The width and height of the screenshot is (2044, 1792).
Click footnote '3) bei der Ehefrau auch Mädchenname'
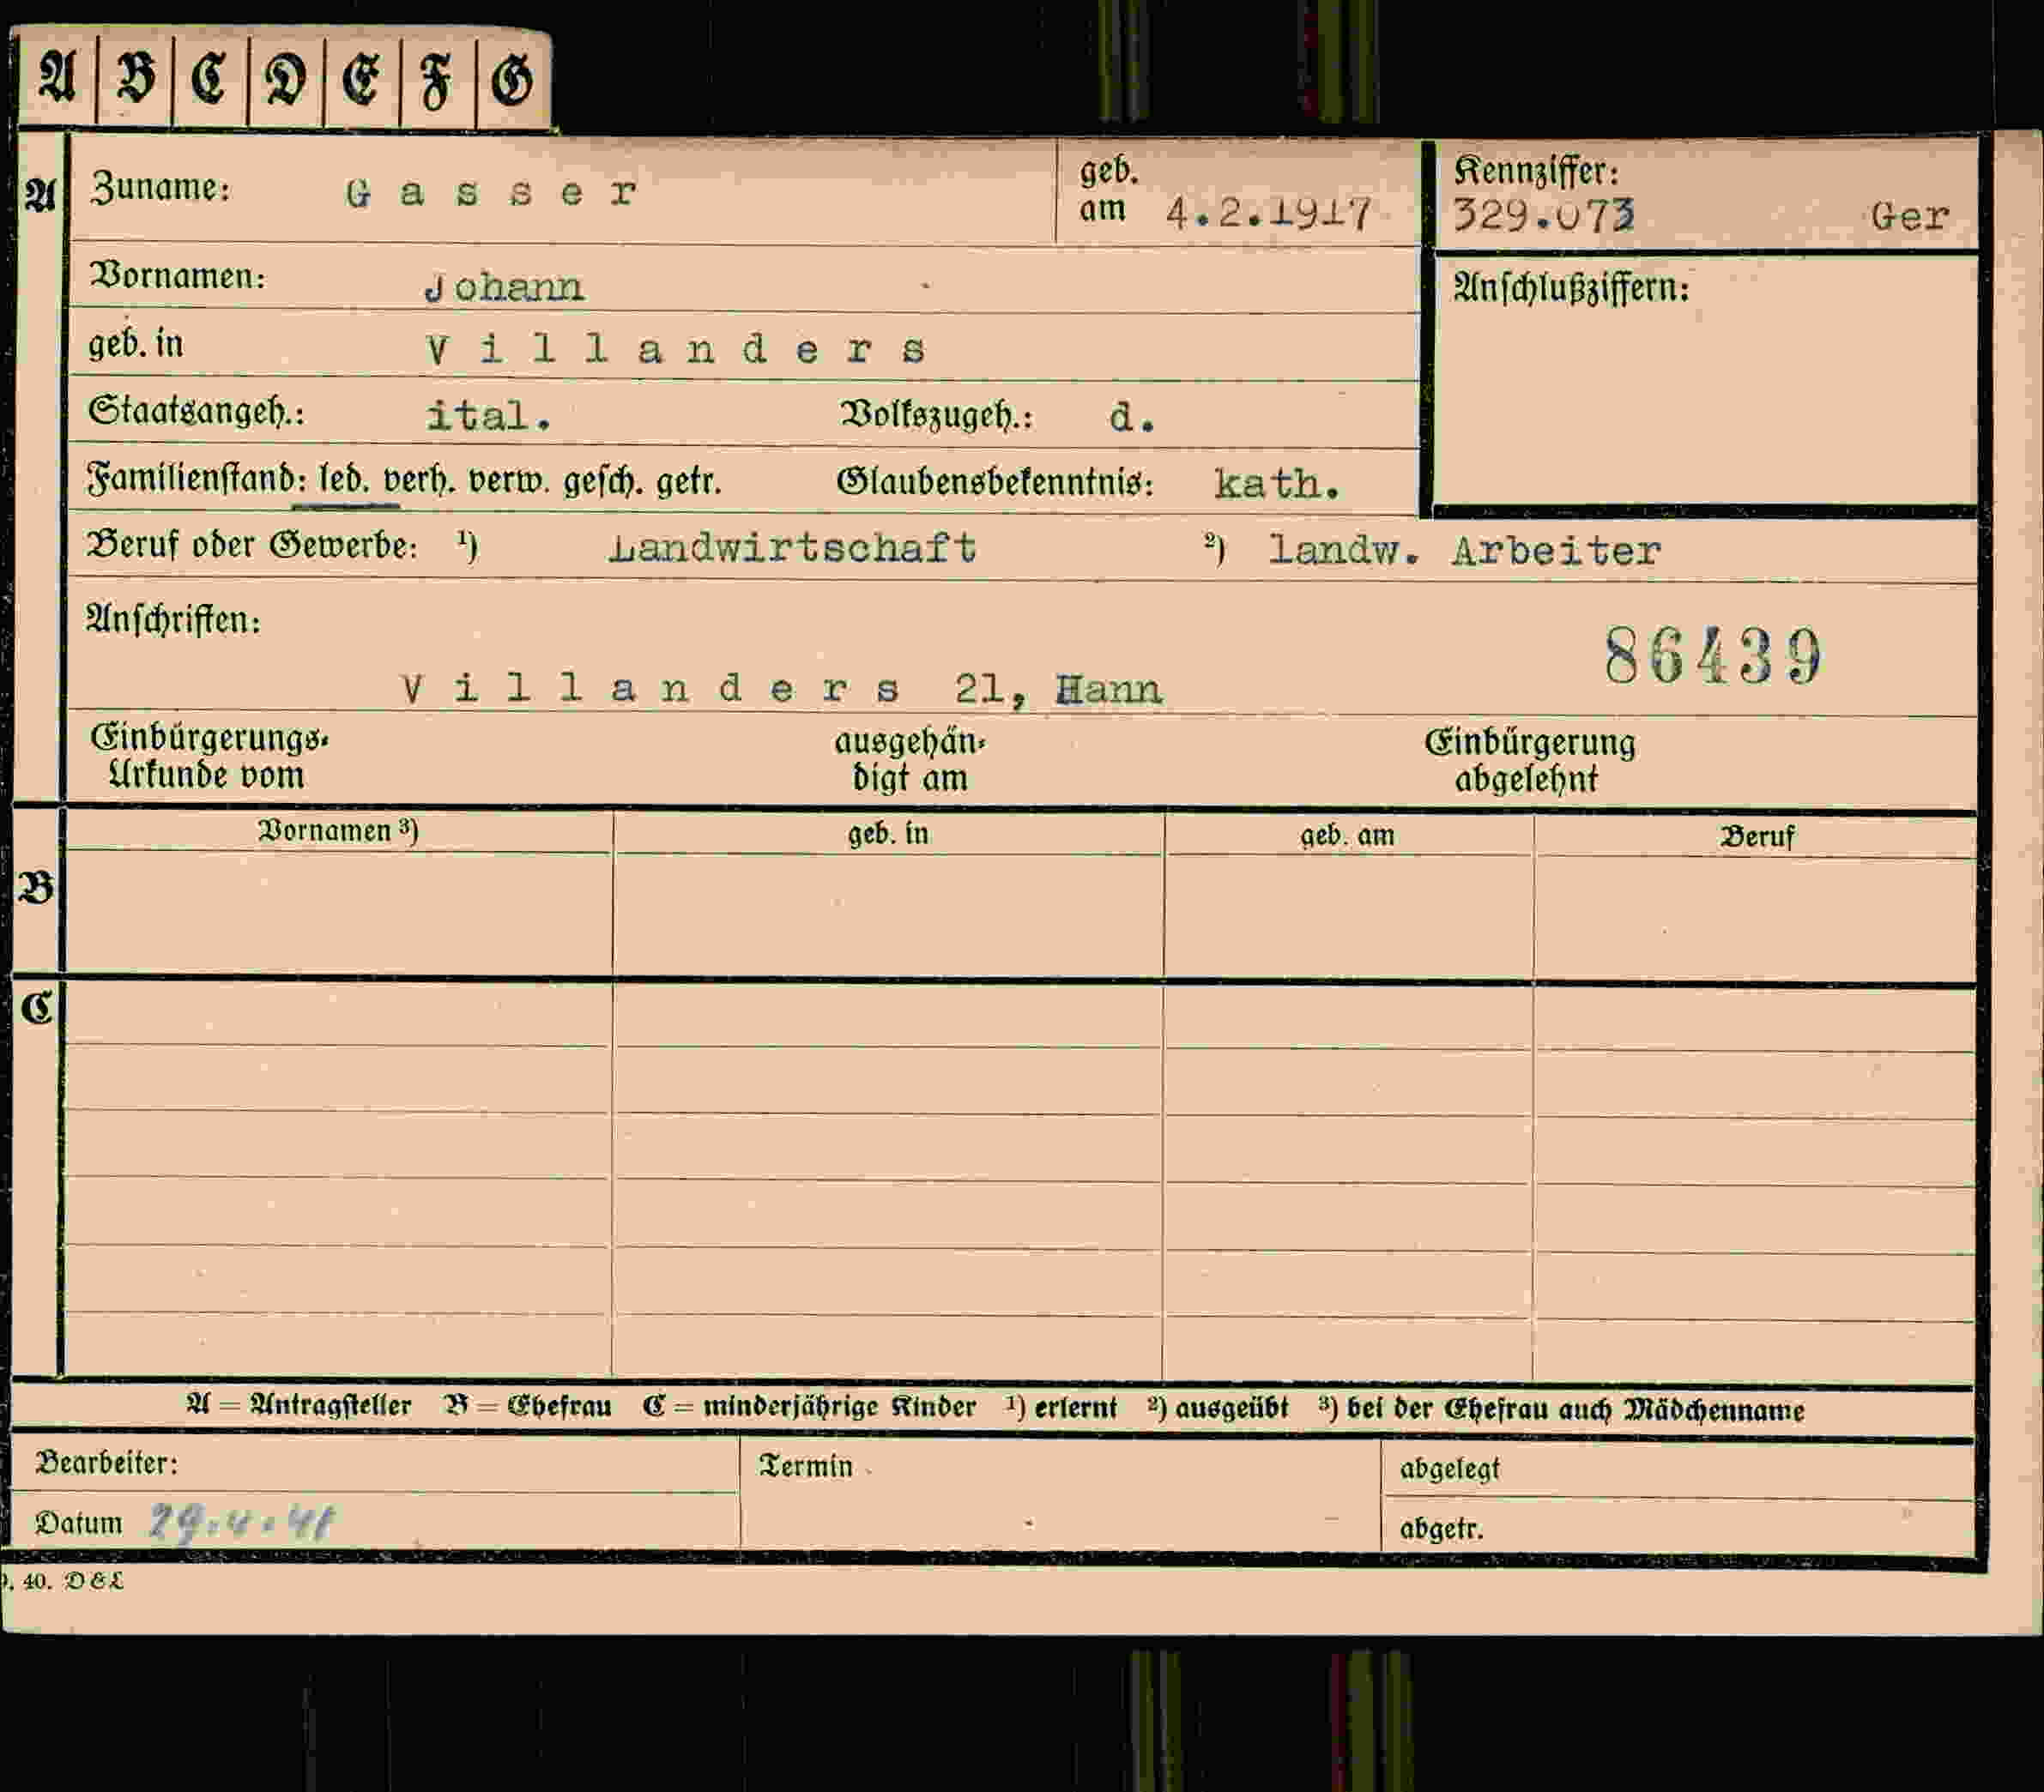(x=1561, y=1409)
